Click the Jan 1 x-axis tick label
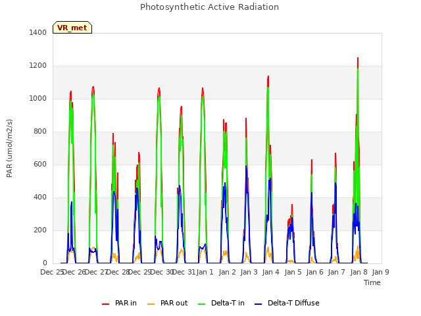Image resolution: width=421 pixels, height=316 pixels. click(x=205, y=272)
